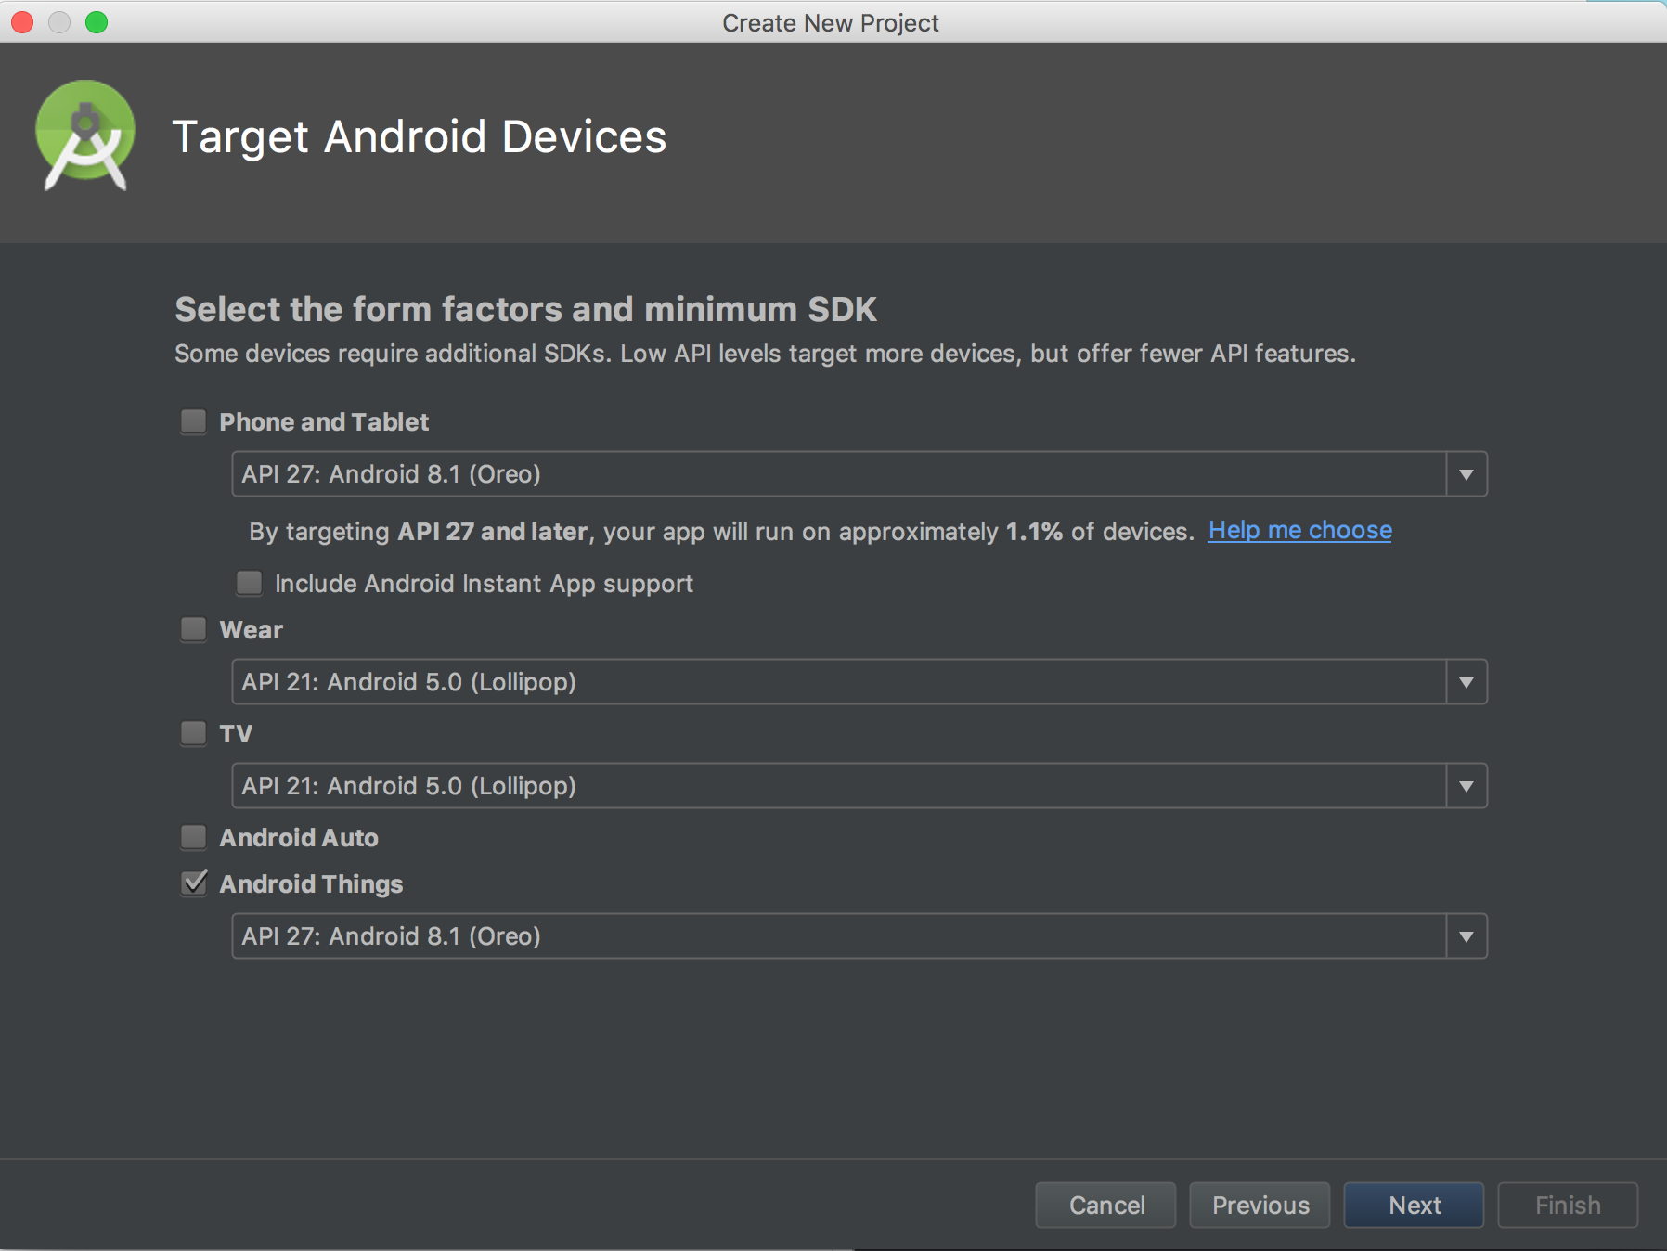Tick the TV form factor checkbox

pyautogui.click(x=193, y=734)
